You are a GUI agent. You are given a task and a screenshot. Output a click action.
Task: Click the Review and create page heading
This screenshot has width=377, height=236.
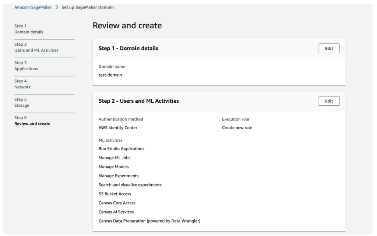(x=127, y=26)
